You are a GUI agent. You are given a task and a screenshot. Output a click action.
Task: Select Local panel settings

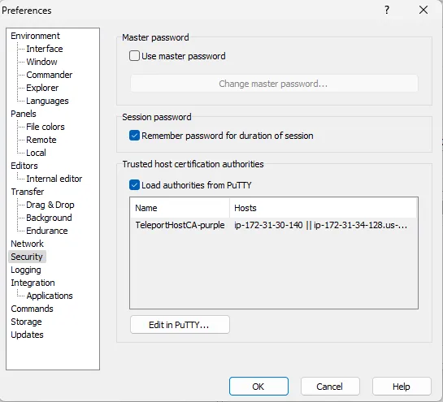(x=36, y=153)
